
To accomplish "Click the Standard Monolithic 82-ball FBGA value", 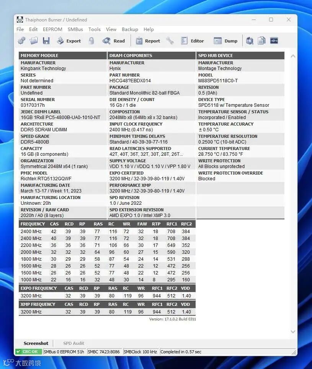I will tap(144, 93).
